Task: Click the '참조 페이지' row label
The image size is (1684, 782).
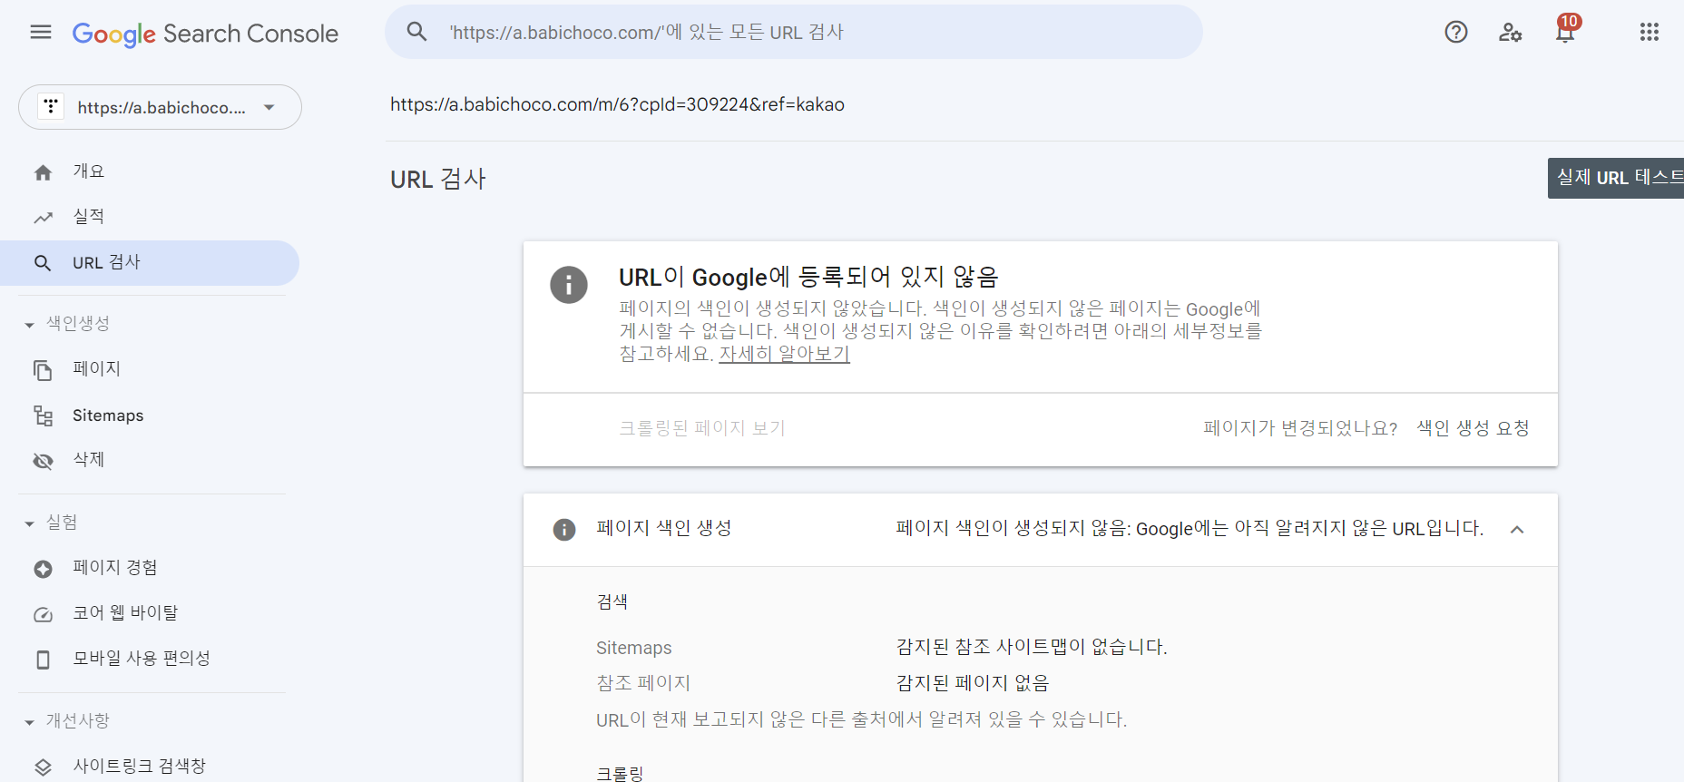Action: [x=643, y=683]
